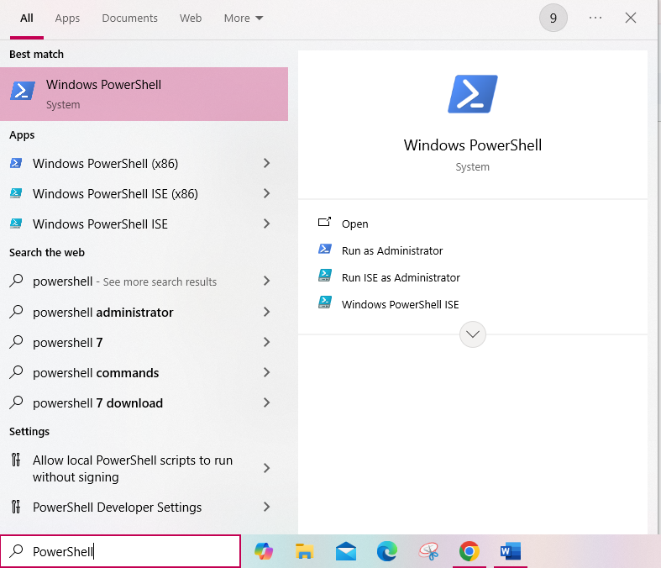Open the Copilot icon in the taskbar
Viewport: 661px width, 568px height.
point(264,551)
